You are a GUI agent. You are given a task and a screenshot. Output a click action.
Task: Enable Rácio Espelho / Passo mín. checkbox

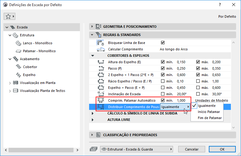(x=163, y=81)
